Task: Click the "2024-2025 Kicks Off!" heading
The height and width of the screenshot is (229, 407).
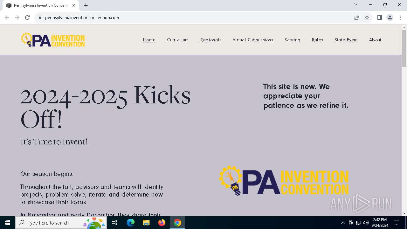Action: (106, 107)
